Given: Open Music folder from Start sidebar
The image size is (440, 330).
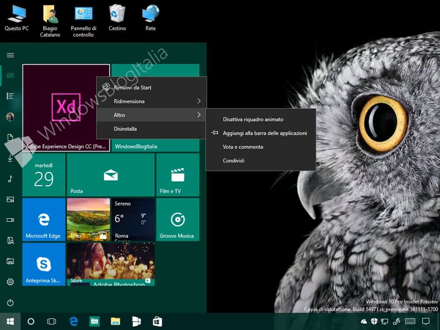Looking at the screenshot, I should (11, 179).
